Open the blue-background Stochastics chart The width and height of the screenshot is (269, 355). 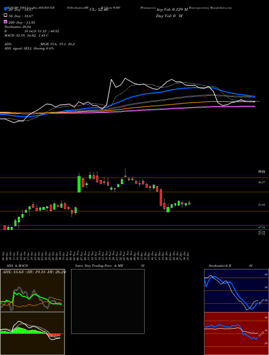(x=236, y=290)
